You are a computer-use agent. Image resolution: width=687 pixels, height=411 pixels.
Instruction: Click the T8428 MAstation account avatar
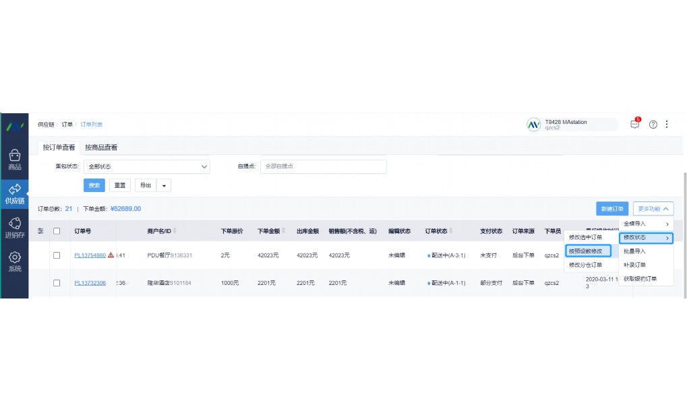click(x=533, y=125)
